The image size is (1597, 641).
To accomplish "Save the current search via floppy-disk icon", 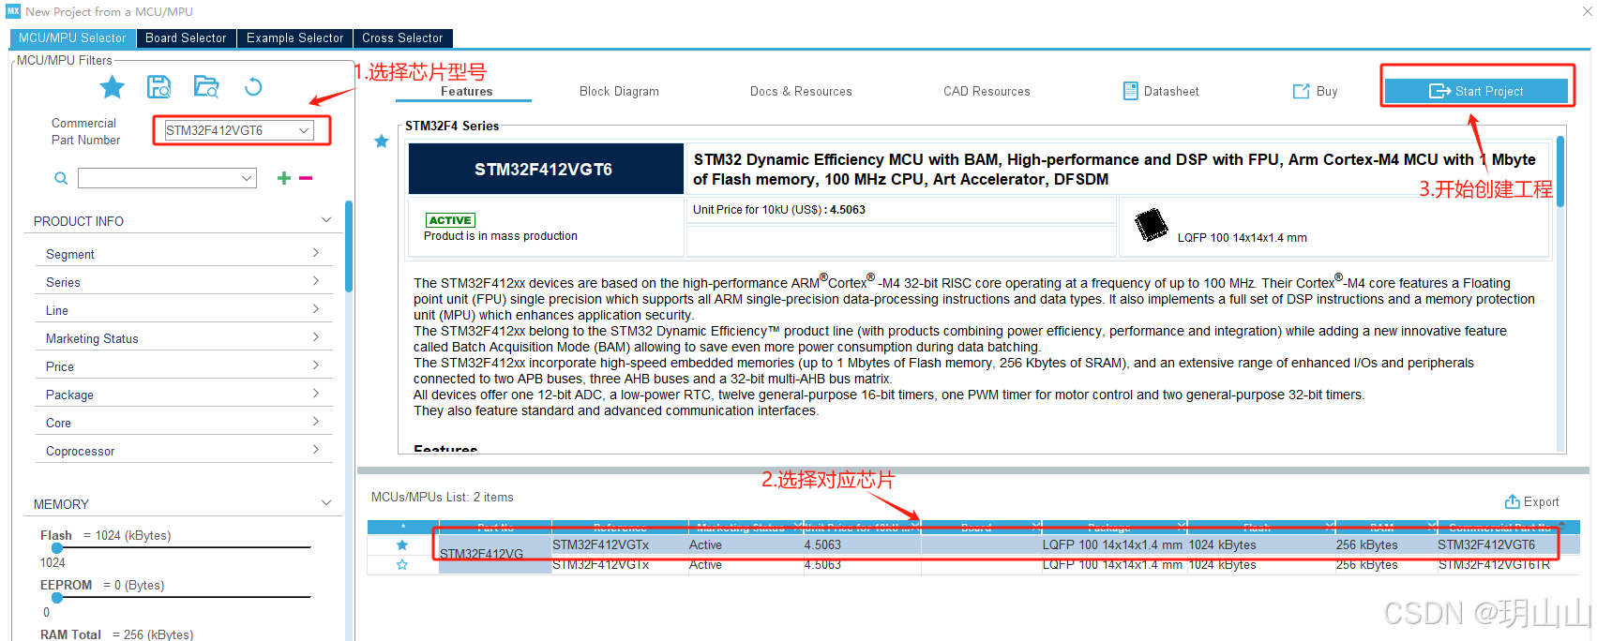I will [x=159, y=87].
